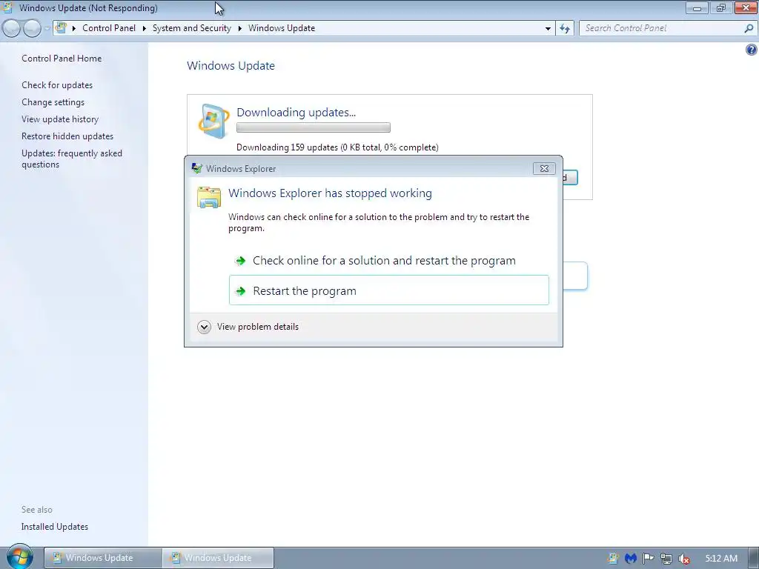
Task: Click the 5:12 AM clock
Action: pyautogui.click(x=721, y=559)
